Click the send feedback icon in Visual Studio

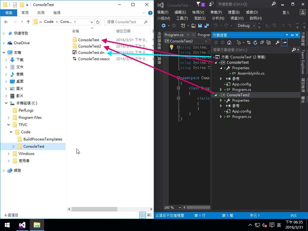(211, 4)
